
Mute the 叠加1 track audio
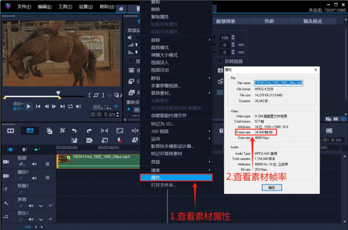34,178
